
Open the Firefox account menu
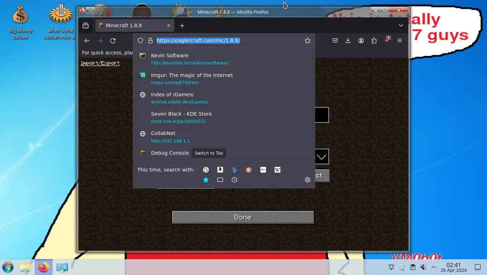361,41
